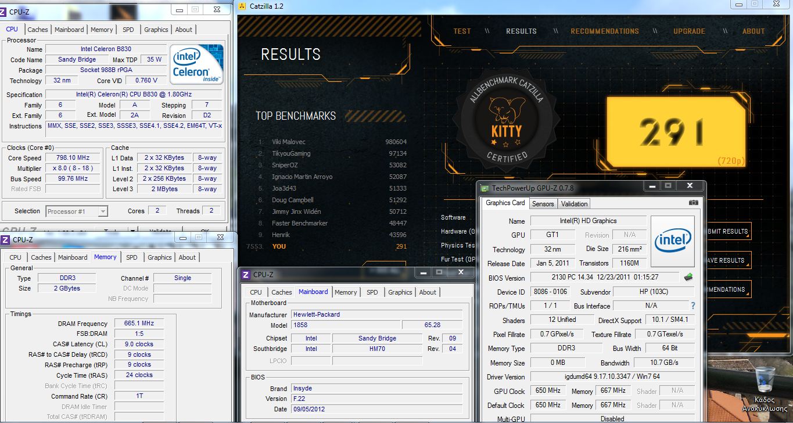Open the Processor #1 selection dropdown
This screenshot has height=423, width=793.
pos(77,212)
